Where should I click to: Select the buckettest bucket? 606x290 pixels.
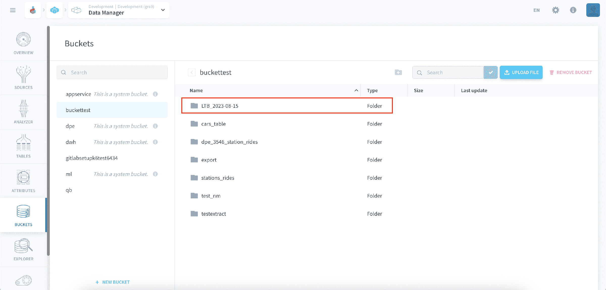(112, 110)
